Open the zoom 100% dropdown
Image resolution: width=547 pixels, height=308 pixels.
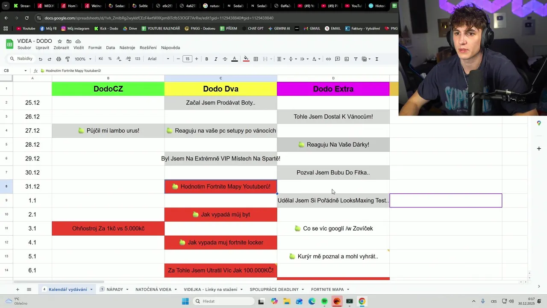[83, 59]
